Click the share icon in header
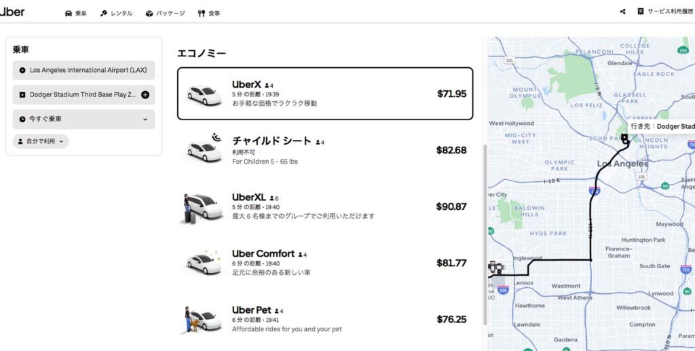 [623, 12]
